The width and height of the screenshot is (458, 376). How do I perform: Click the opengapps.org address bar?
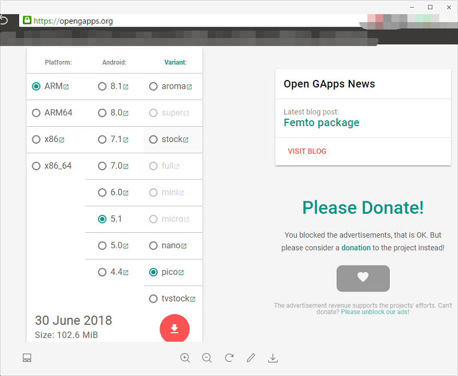pyautogui.click(x=190, y=21)
